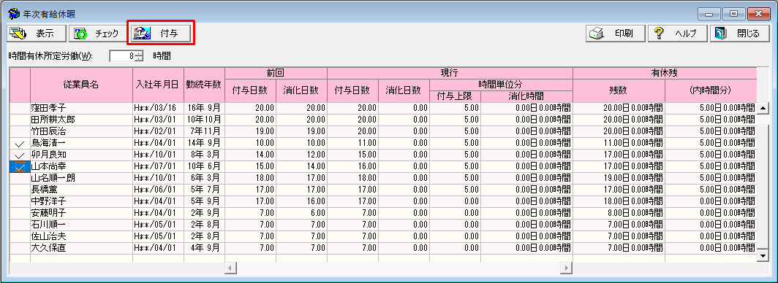The height and width of the screenshot is (283, 778).
Task: Select employee name 山本尚幸
Action: tap(81, 167)
